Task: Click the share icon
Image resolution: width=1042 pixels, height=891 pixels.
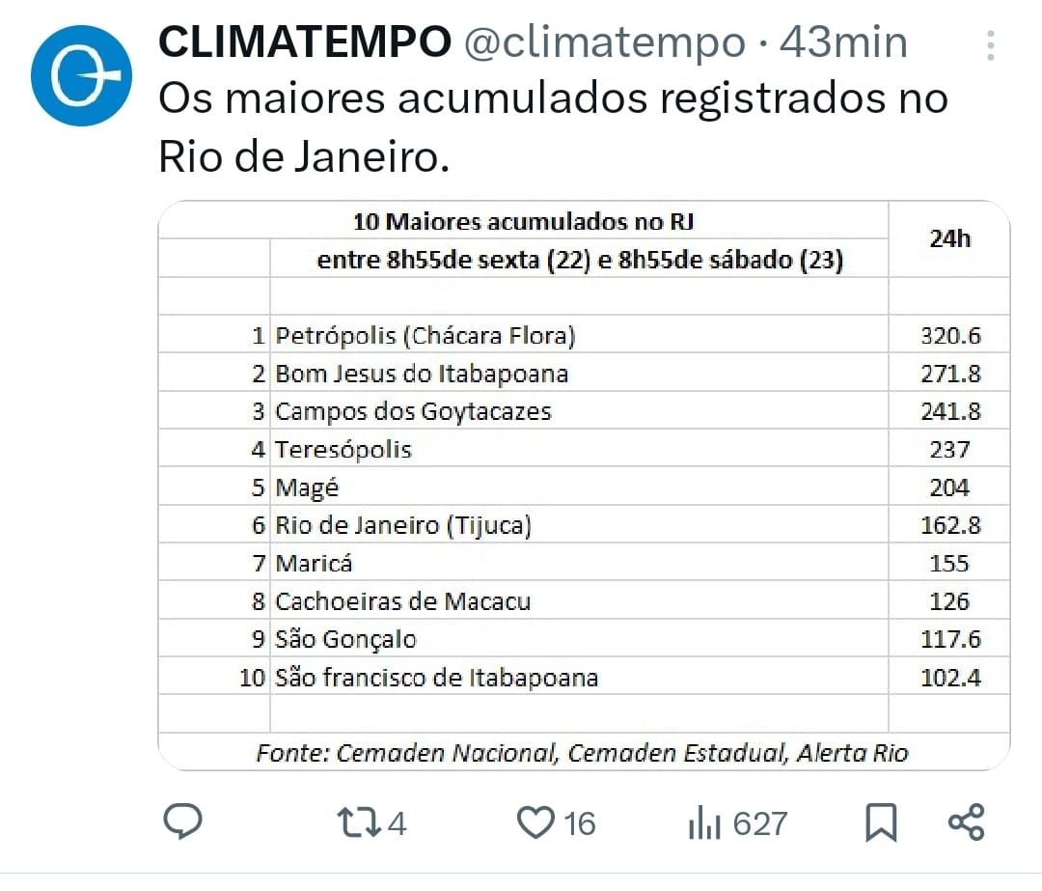Action: pyautogui.click(x=966, y=821)
